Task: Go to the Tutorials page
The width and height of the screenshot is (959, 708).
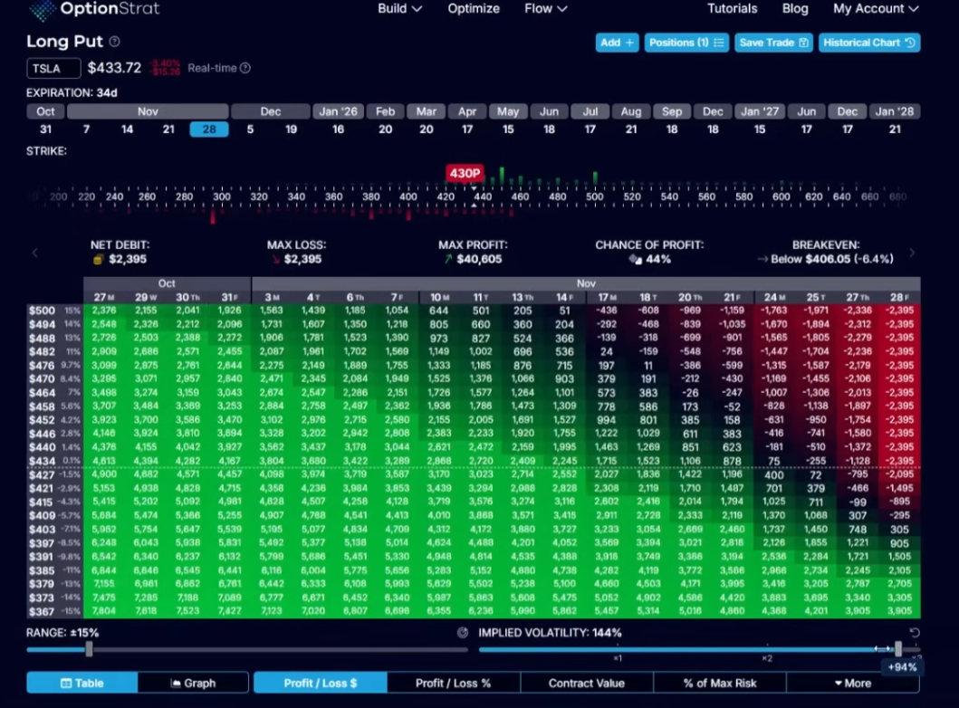Action: coord(732,9)
